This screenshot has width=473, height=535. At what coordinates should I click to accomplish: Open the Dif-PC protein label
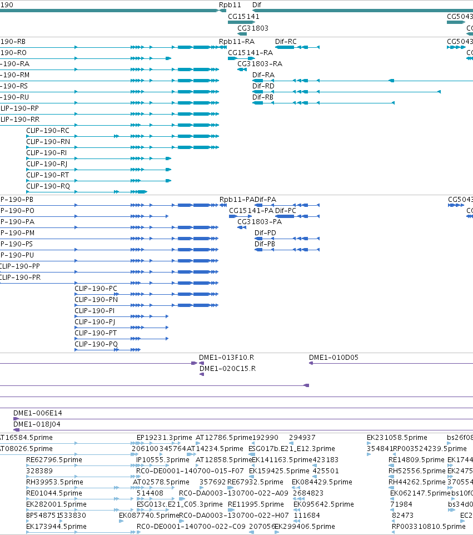(286, 211)
